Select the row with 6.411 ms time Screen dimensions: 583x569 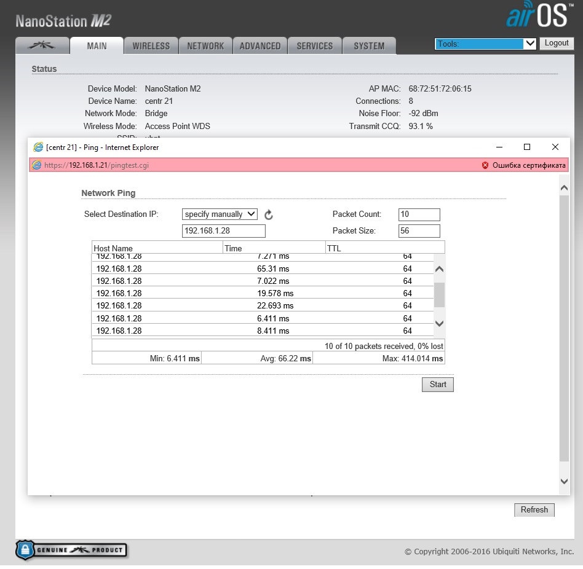[x=263, y=318]
